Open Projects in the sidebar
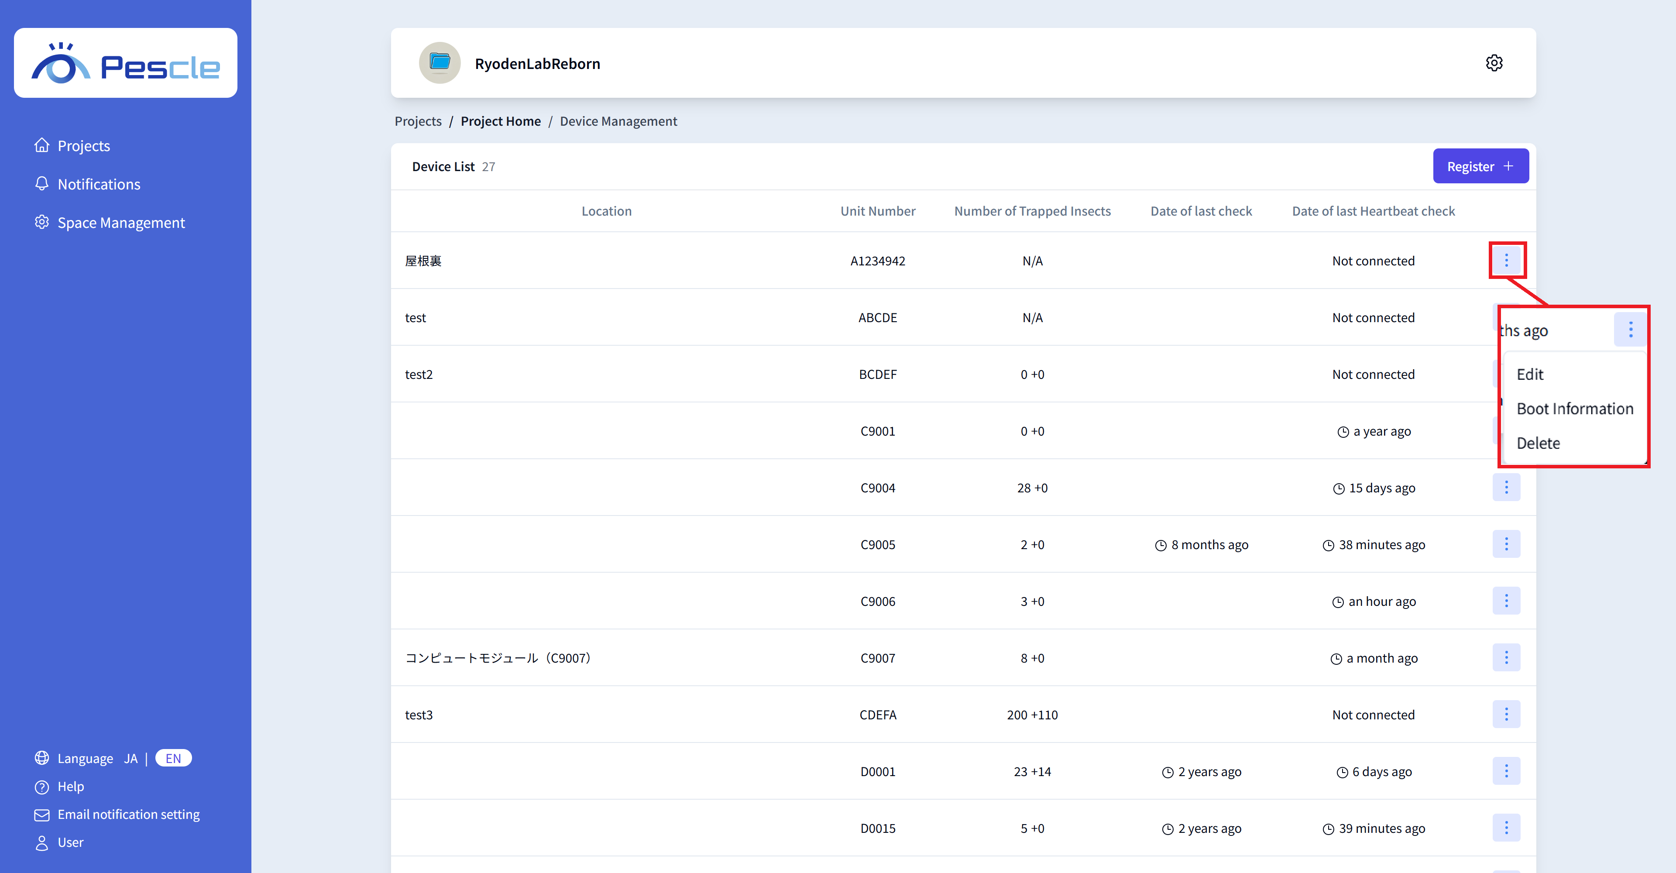The width and height of the screenshot is (1676, 873). point(83,146)
